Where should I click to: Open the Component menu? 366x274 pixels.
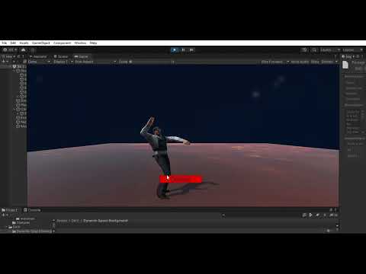[63, 43]
